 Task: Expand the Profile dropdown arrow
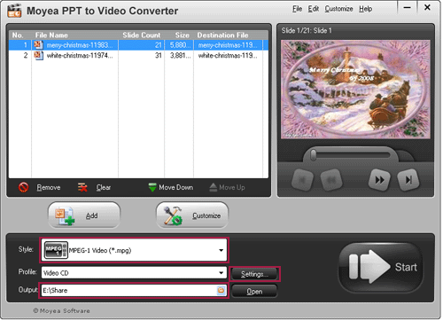[221, 273]
